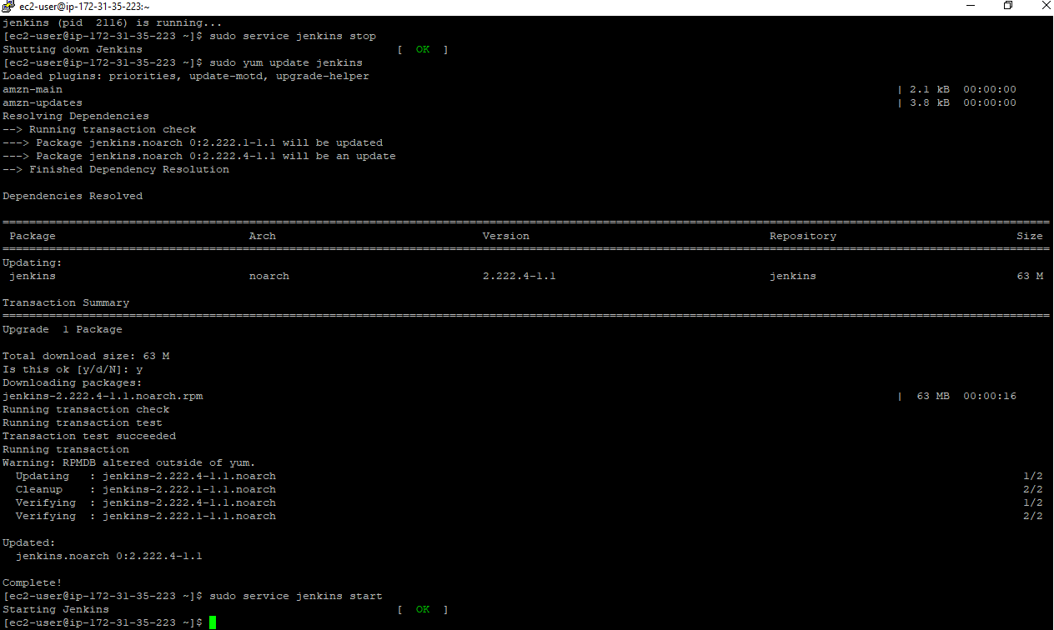Click the 63 MB download size value
This screenshot has height=630, width=1054.
click(x=933, y=397)
